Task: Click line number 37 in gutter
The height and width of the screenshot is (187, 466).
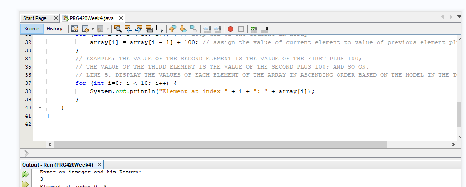Action: [x=28, y=83]
